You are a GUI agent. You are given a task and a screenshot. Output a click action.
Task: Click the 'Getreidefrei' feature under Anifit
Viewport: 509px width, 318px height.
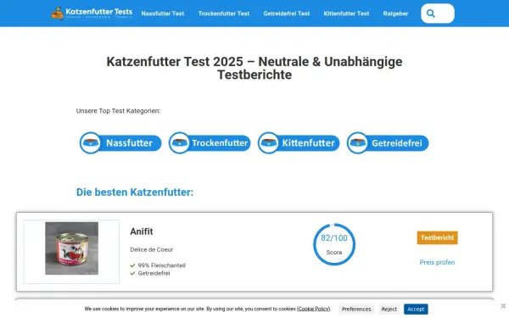150,273
